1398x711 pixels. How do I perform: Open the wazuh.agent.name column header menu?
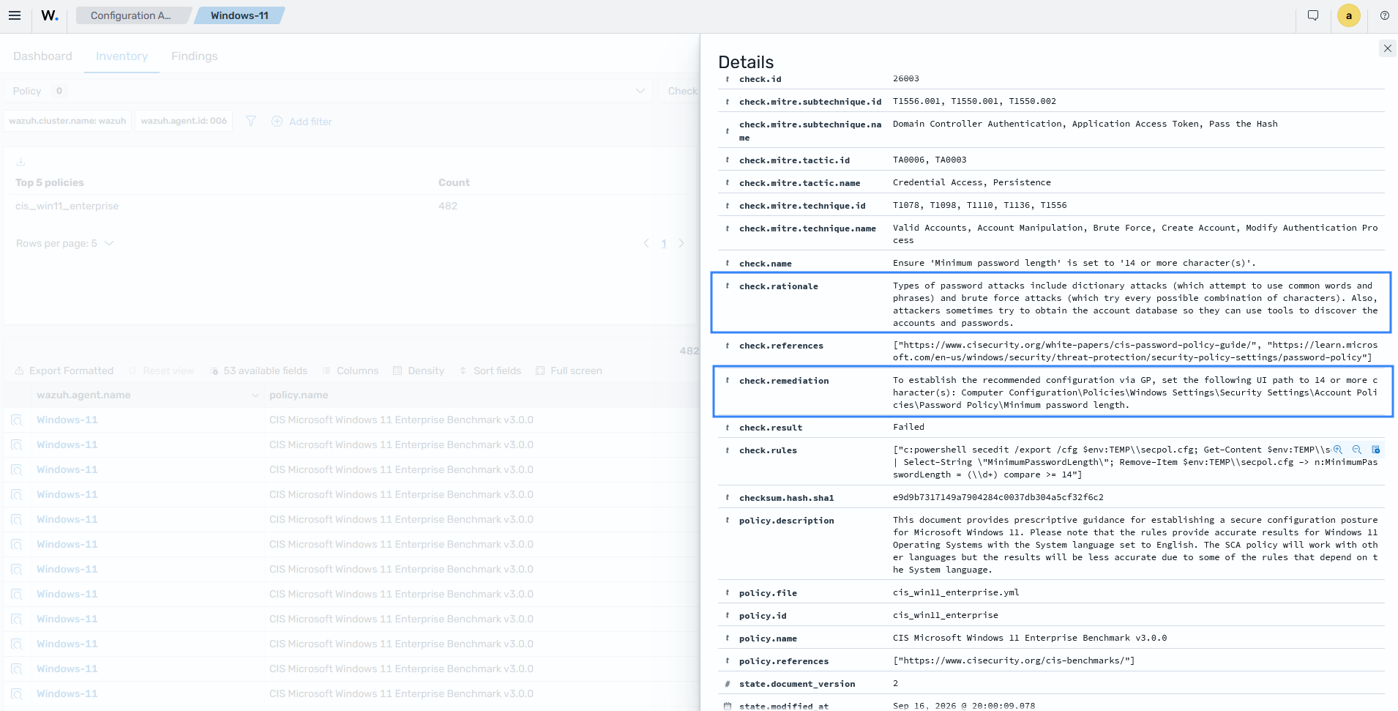point(255,395)
